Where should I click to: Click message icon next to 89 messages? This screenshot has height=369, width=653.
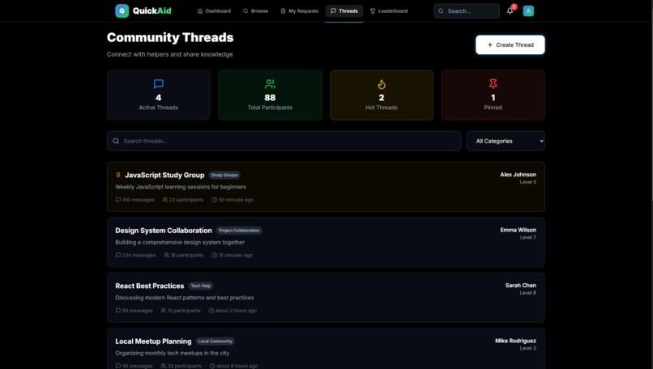118,311
